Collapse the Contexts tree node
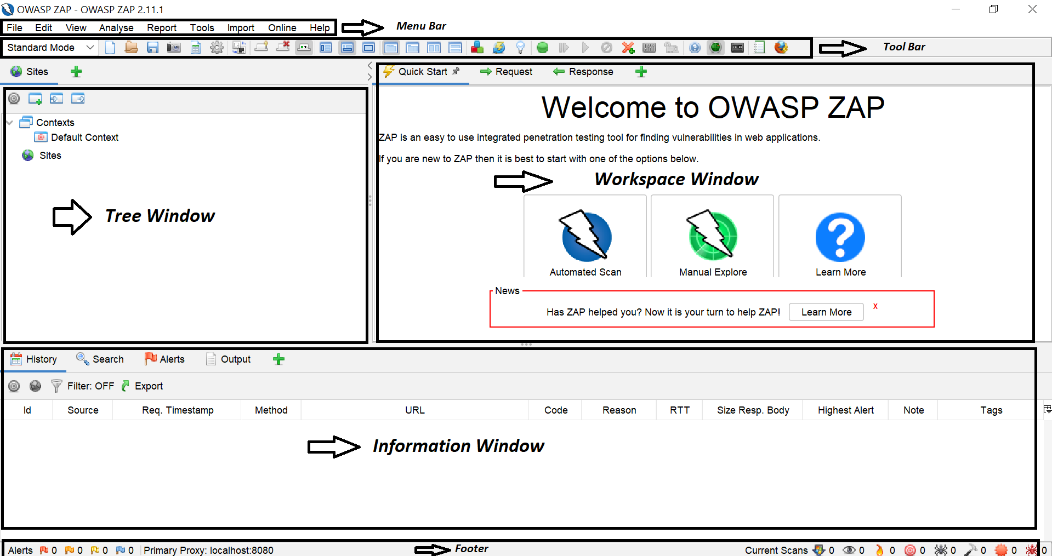 tap(10, 122)
